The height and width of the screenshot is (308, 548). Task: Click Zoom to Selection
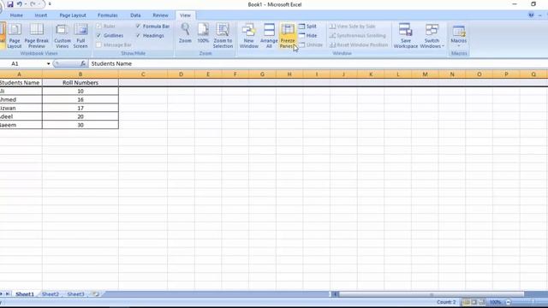click(x=223, y=36)
